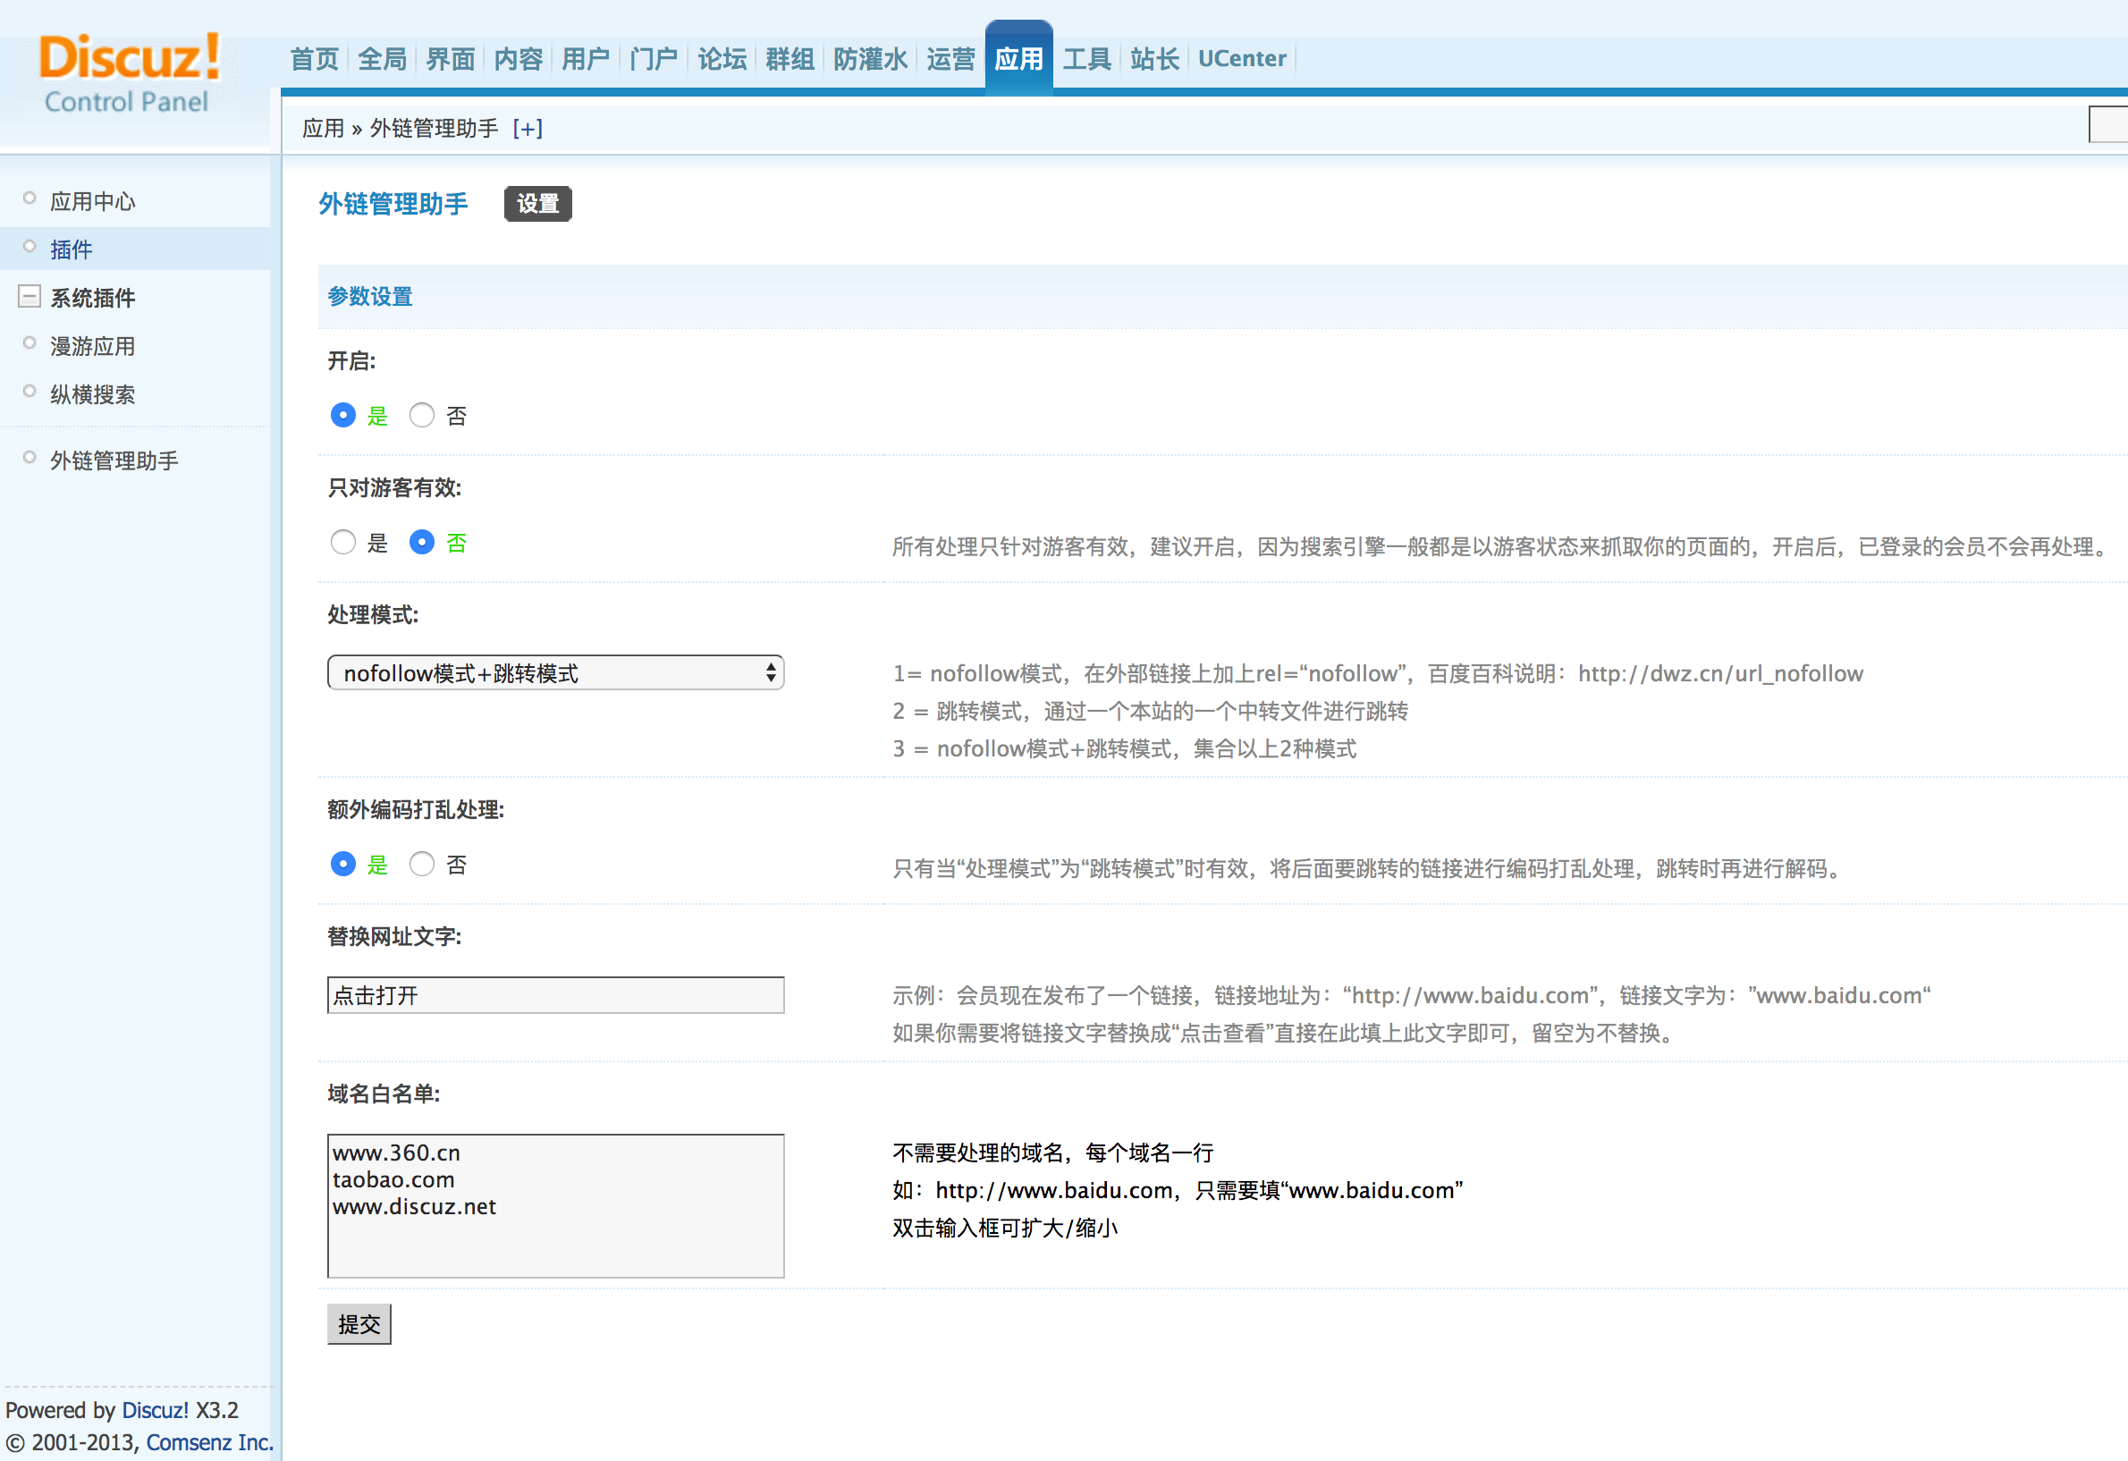This screenshot has width=2128, height=1461.
Task: Click the 处理模式 label
Action: tap(373, 615)
